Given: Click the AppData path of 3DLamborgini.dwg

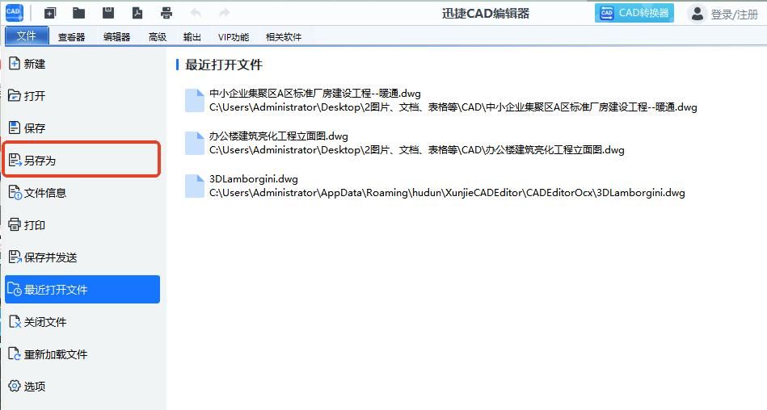Looking at the screenshot, I should pos(447,193).
